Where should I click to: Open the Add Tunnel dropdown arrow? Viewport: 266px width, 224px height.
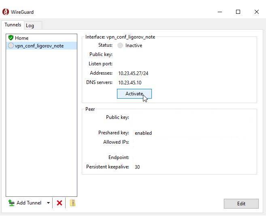pos(48,203)
